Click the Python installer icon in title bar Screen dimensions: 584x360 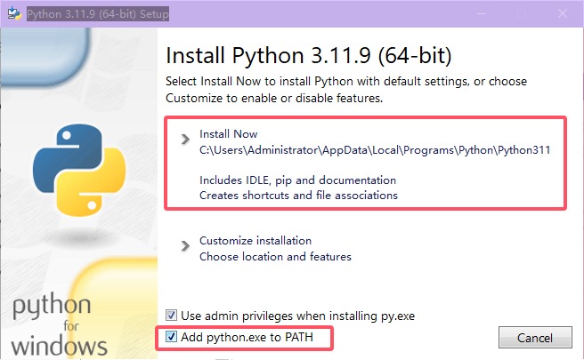click(14, 13)
